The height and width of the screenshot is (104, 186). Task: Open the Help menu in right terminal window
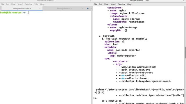pyautogui.click(x=129, y=4)
